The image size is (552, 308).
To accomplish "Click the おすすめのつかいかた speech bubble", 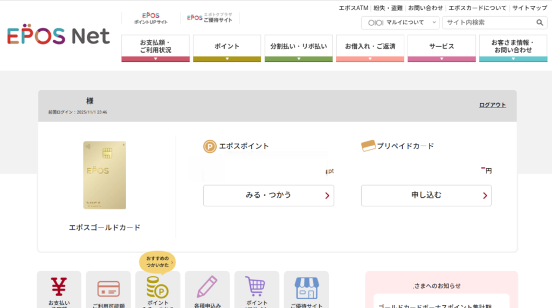I will (x=157, y=262).
